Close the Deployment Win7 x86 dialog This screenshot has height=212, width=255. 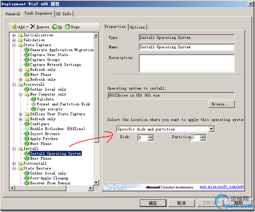click(x=250, y=4)
